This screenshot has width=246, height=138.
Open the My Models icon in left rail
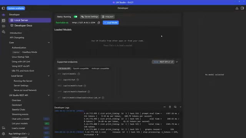3,26
